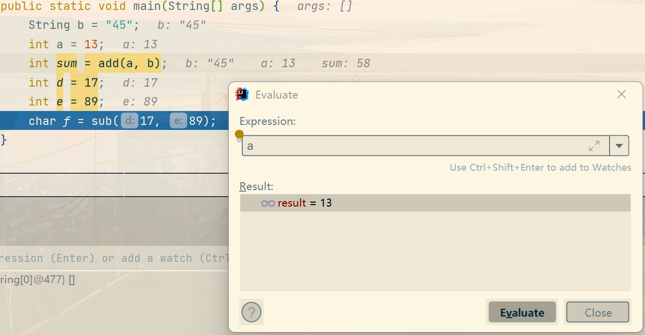This screenshot has width=645, height=335.
Task: Click the glasses icon beside result
Action: point(268,203)
